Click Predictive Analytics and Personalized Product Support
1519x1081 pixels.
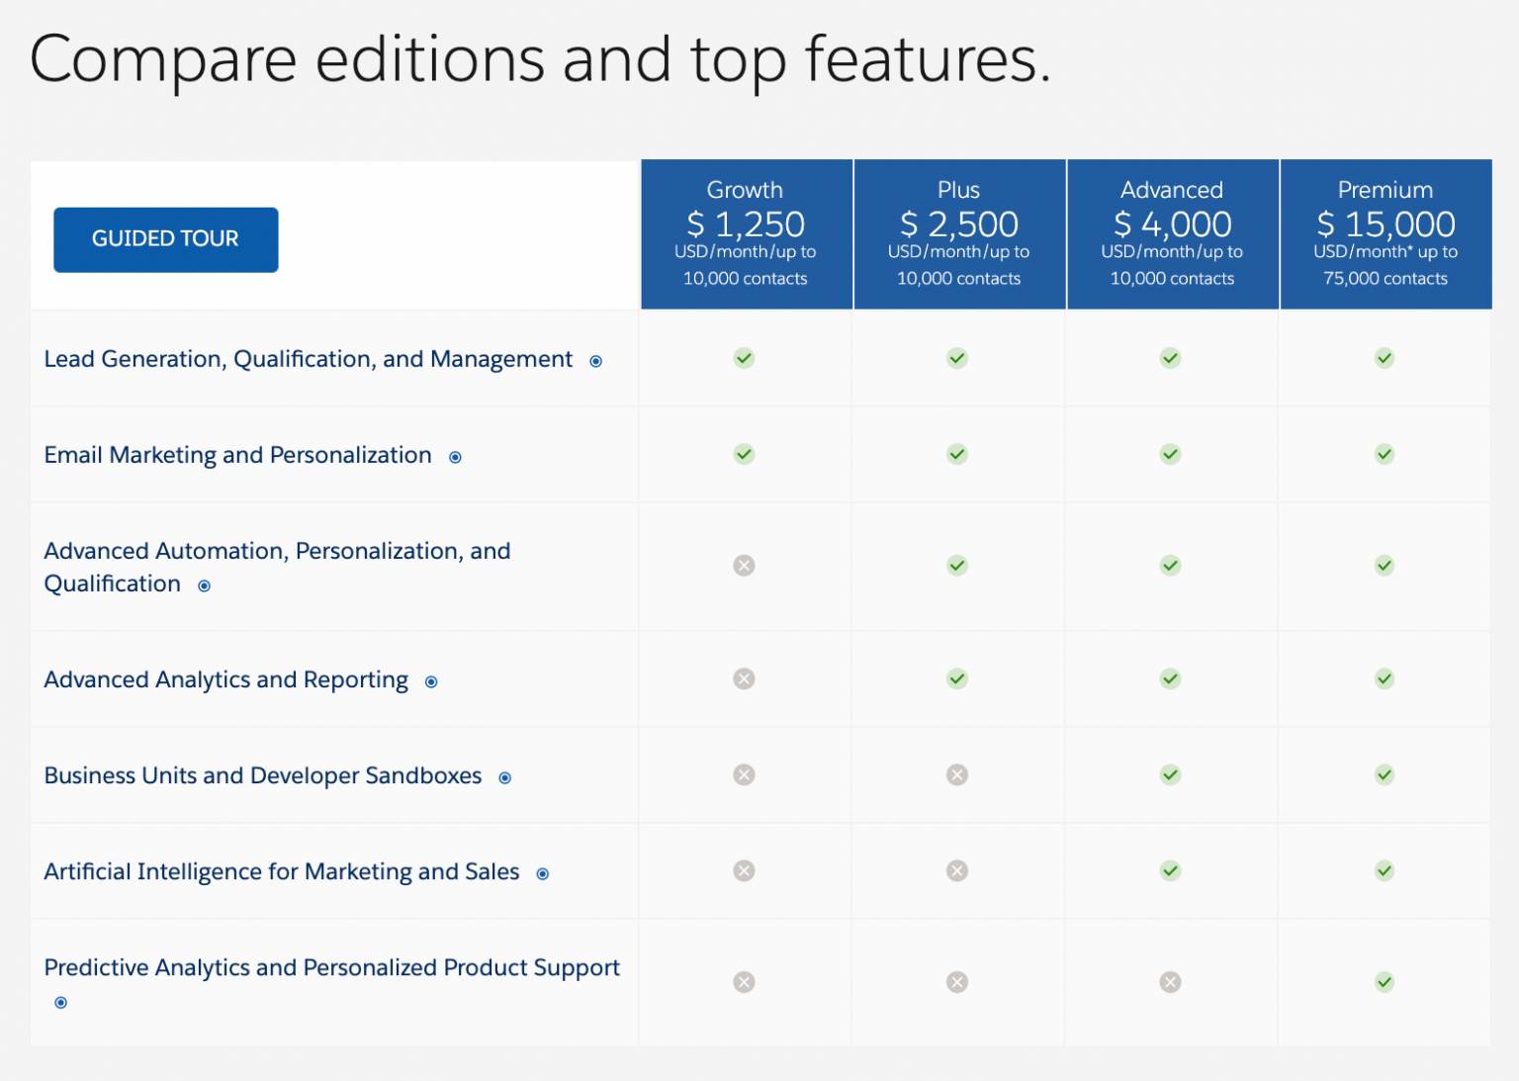tap(332, 967)
